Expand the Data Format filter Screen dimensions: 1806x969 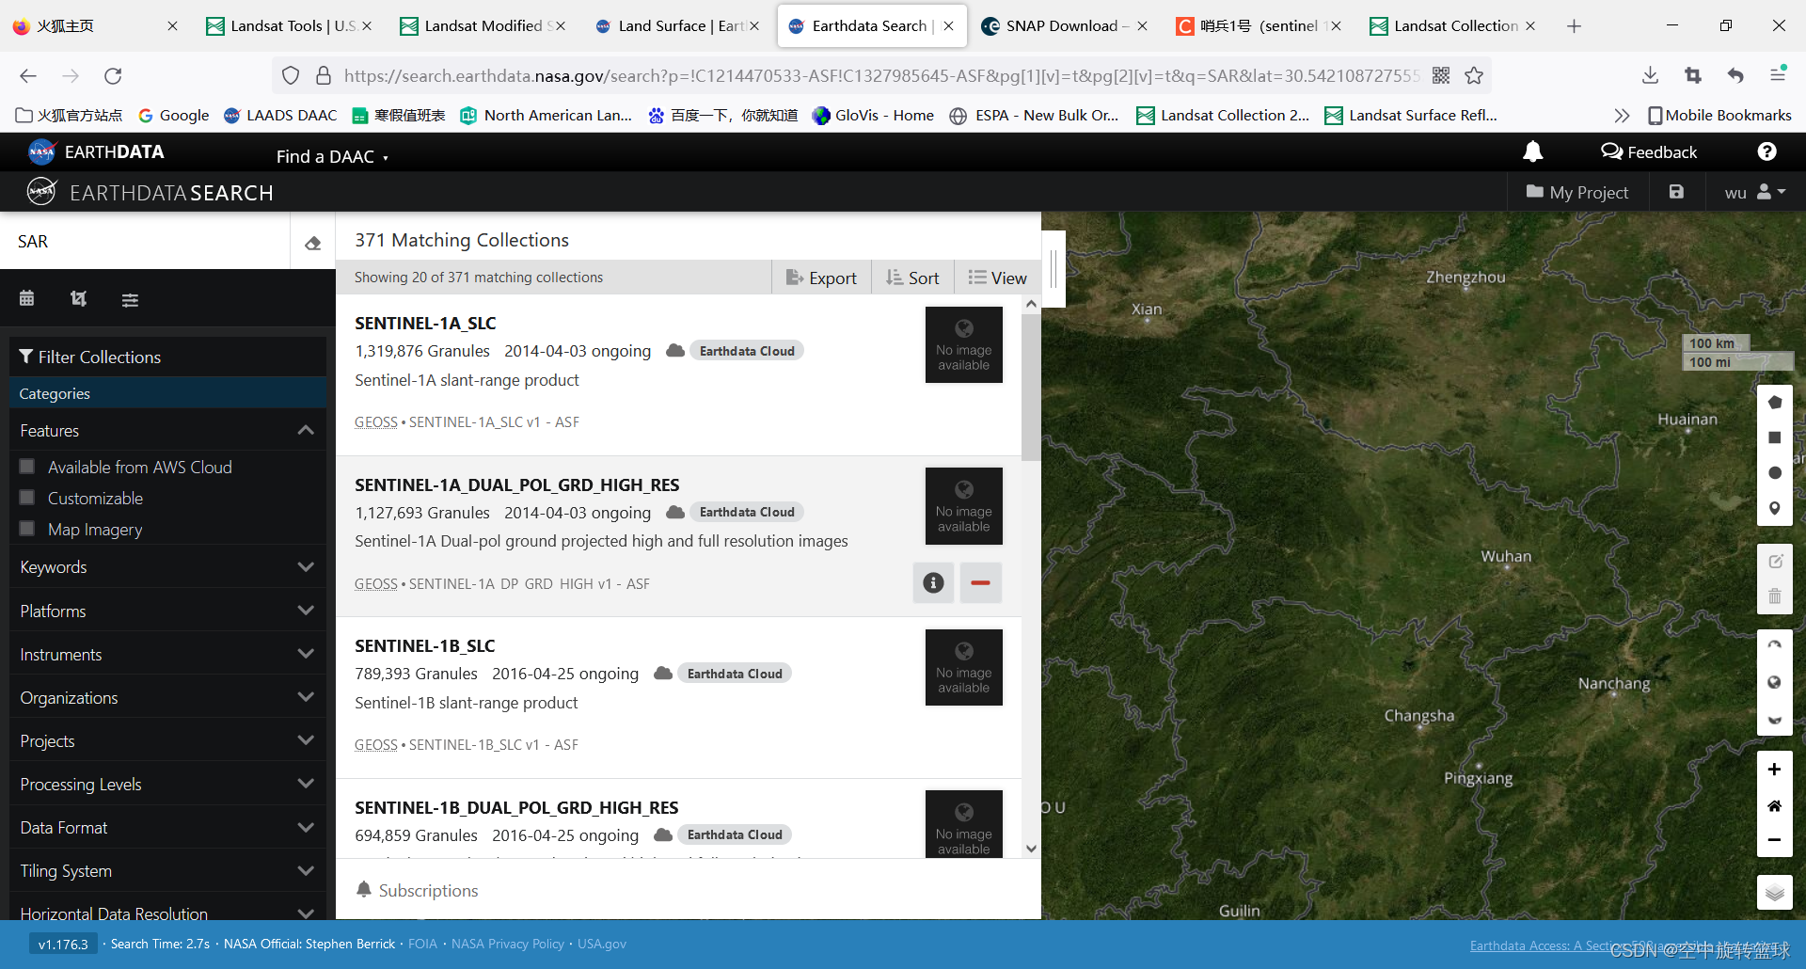click(x=167, y=827)
